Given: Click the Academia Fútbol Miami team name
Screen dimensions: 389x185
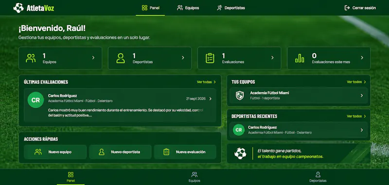Looking at the screenshot, I should tap(269, 93).
